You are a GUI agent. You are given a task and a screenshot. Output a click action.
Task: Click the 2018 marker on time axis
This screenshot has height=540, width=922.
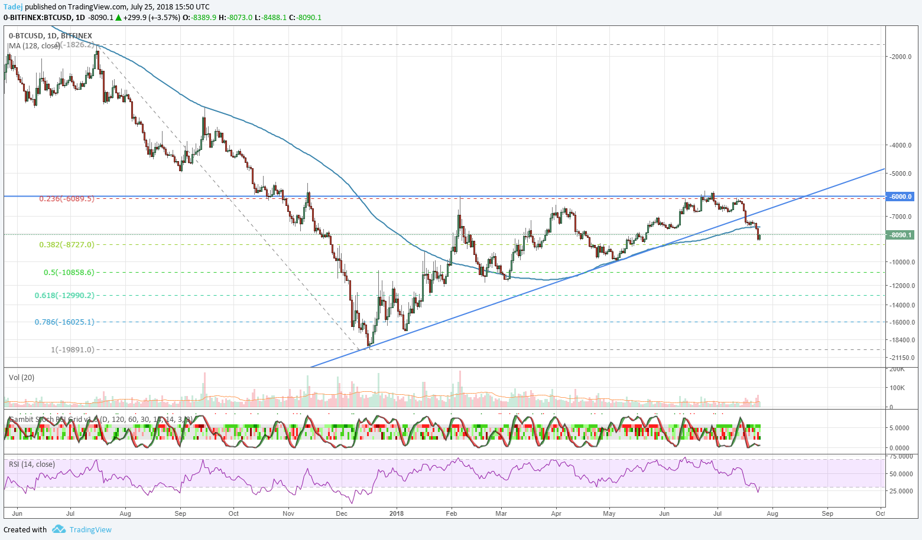(397, 513)
